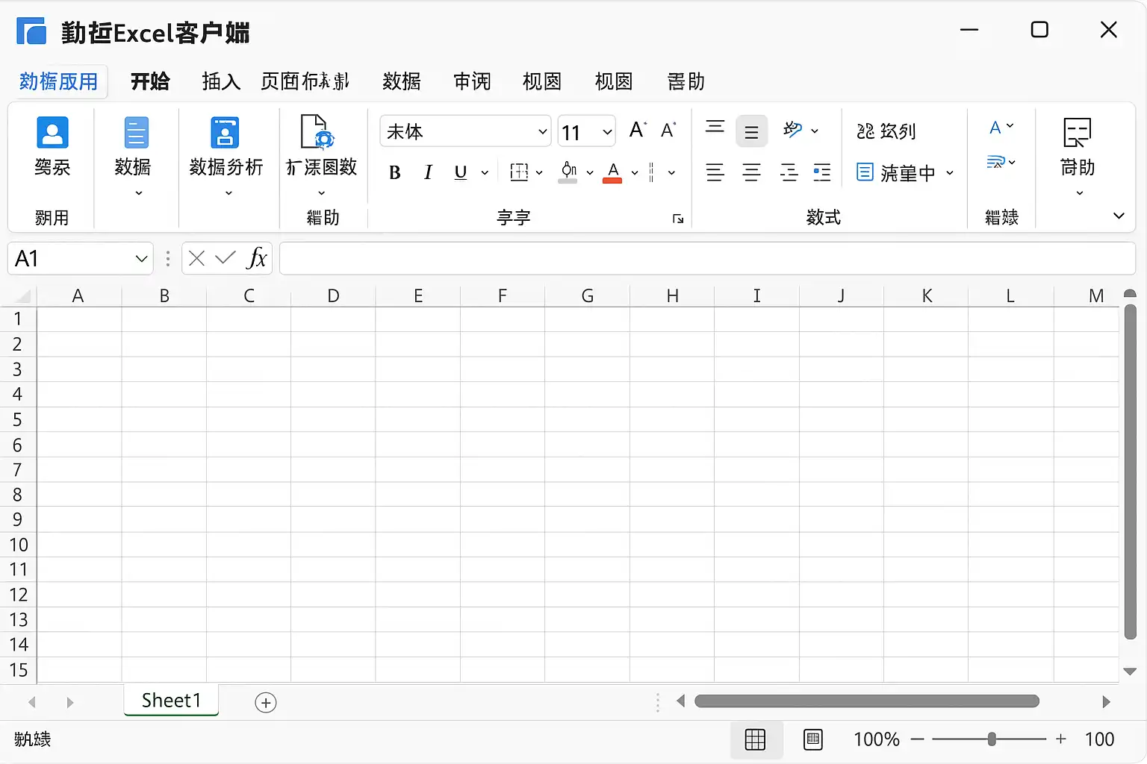Viewport: 1147px width, 764px height.
Task: Click the cancel entry X button
Action: click(197, 258)
